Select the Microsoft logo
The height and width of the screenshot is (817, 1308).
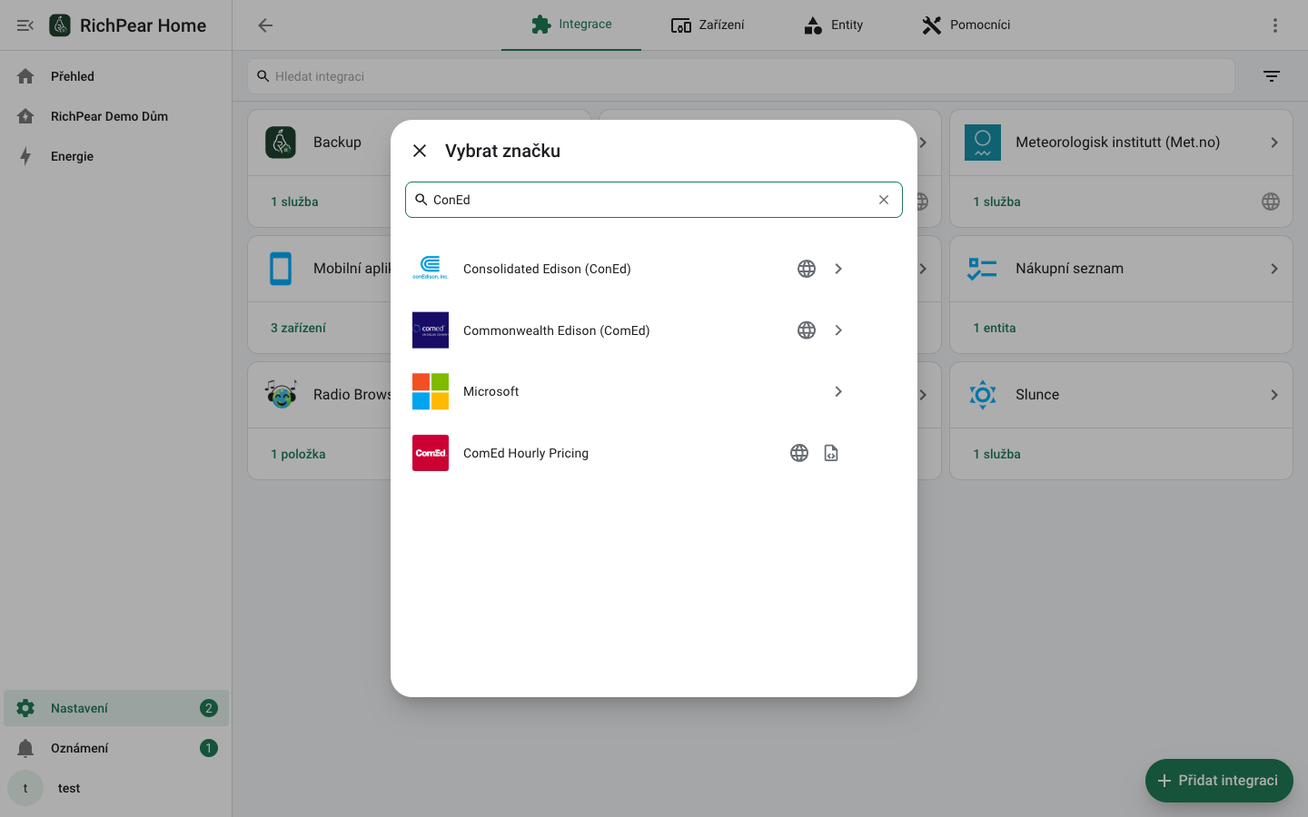[431, 391]
